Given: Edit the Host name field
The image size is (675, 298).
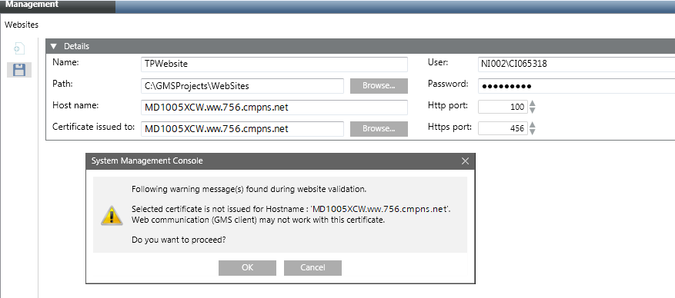Looking at the screenshot, I should click(274, 108).
